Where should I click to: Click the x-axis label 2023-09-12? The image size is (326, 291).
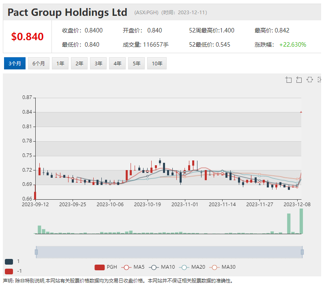pos(35,205)
